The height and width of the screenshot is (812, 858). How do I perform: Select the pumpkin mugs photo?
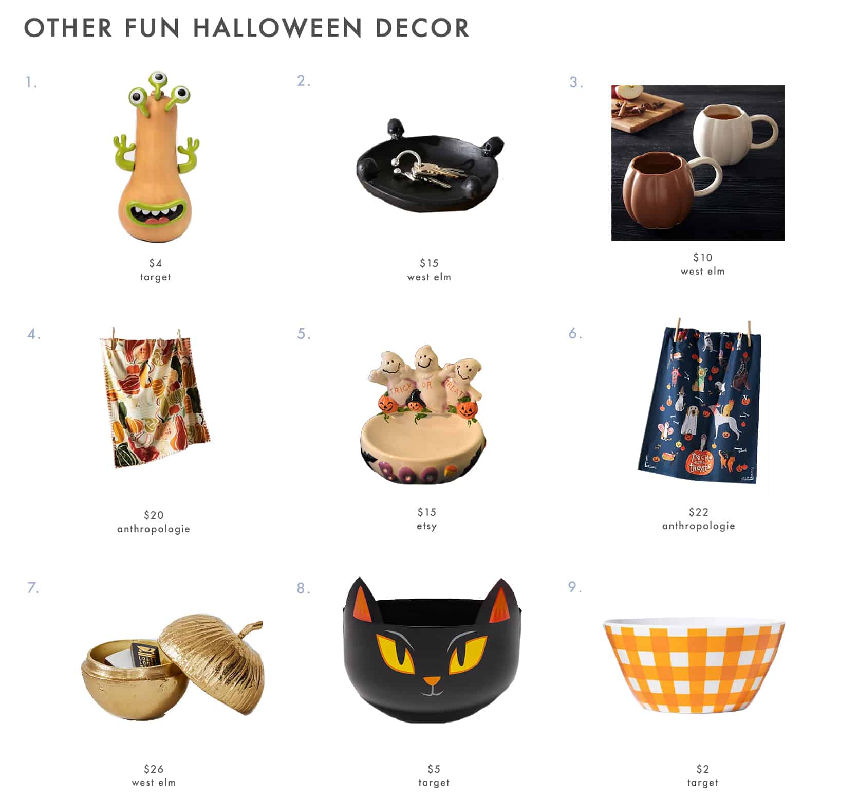[x=698, y=163]
